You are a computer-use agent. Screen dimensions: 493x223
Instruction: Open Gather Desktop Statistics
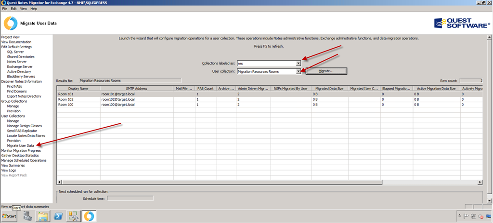pos(20,156)
